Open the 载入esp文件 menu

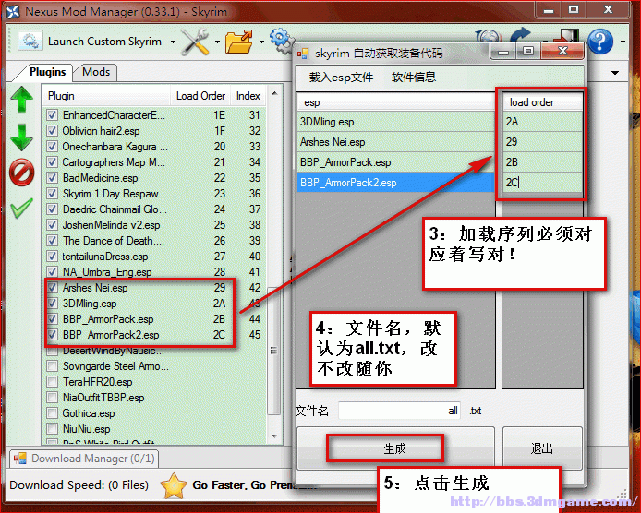(x=341, y=77)
